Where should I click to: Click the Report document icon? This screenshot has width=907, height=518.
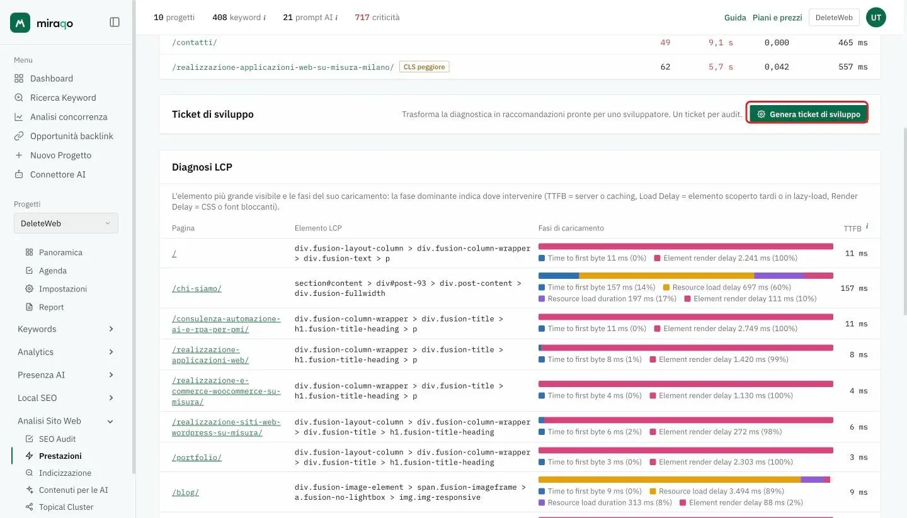pyautogui.click(x=29, y=307)
